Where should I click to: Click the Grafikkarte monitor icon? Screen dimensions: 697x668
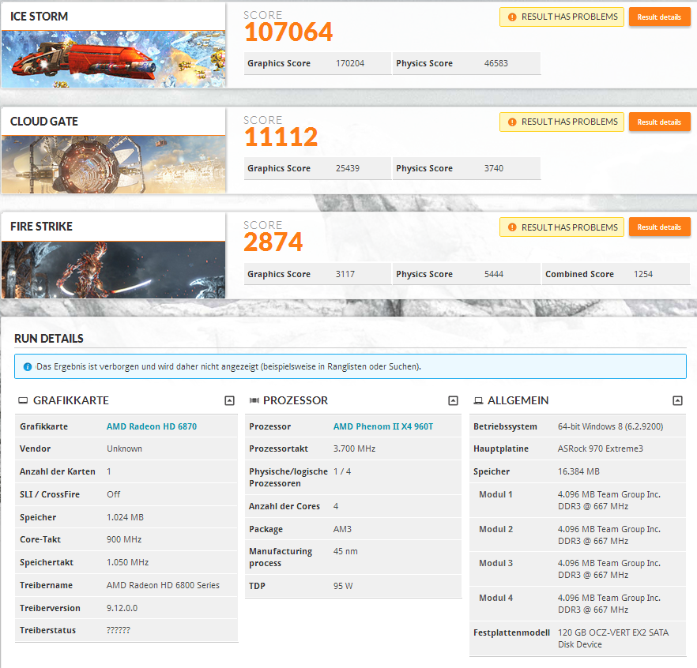[x=23, y=400]
